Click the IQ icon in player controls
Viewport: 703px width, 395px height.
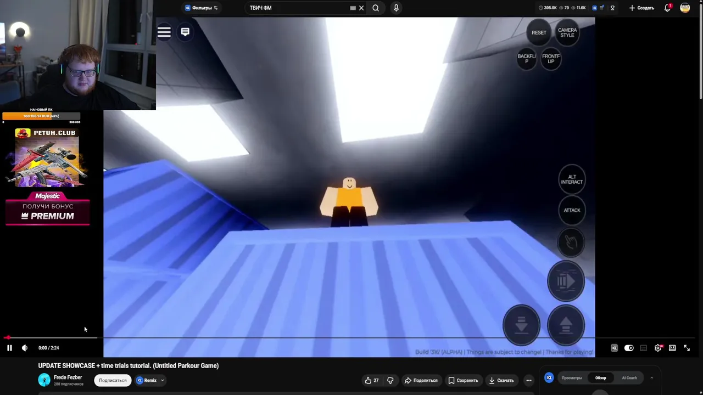(614, 348)
